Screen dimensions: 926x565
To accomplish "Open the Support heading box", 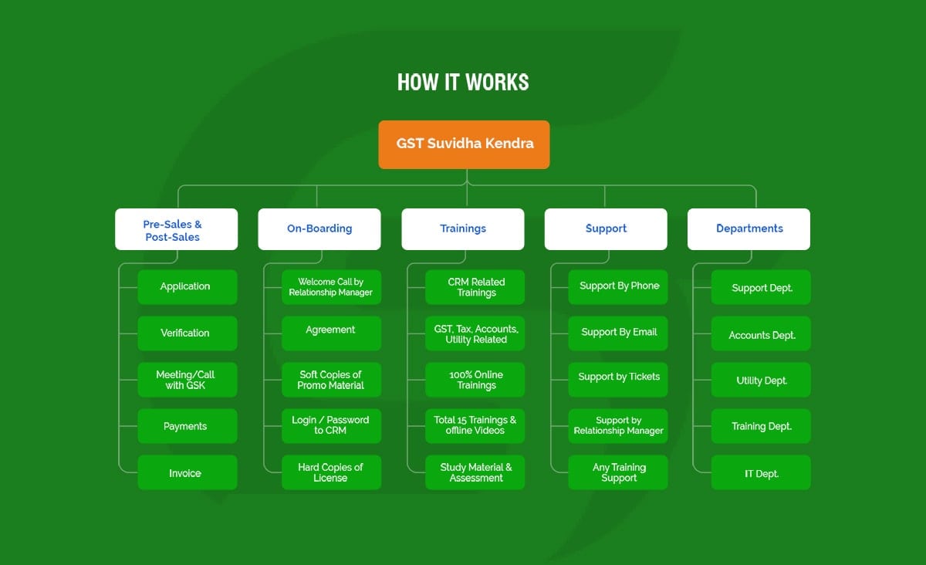I will [x=606, y=229].
